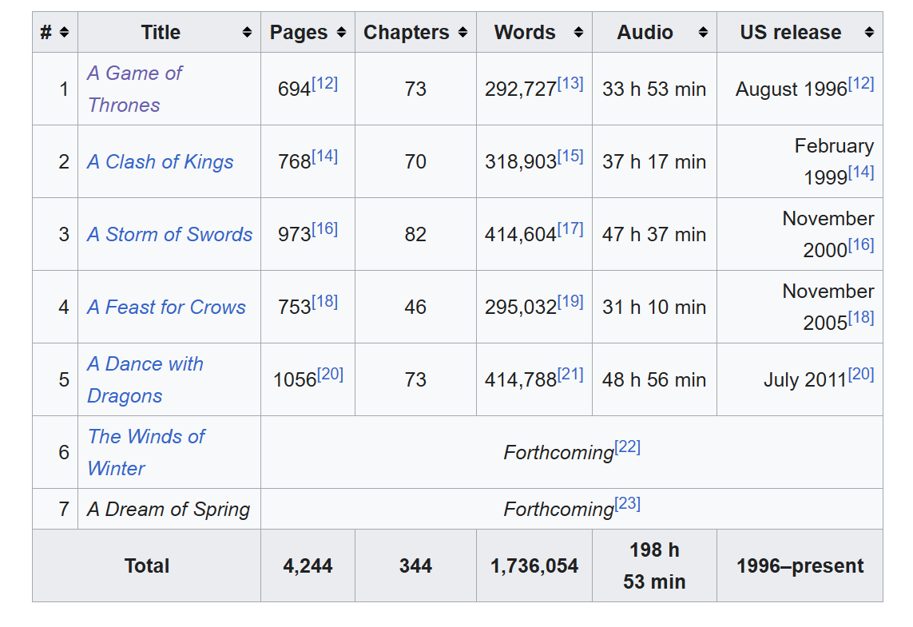The height and width of the screenshot is (627, 913).
Task: Follow citation [15] next to 318,903
Action: (x=570, y=157)
